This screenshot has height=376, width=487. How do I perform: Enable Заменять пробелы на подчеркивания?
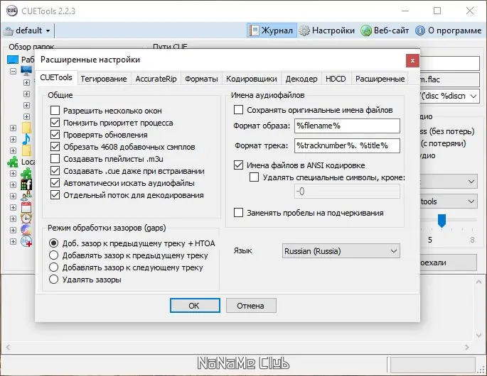[x=238, y=213]
